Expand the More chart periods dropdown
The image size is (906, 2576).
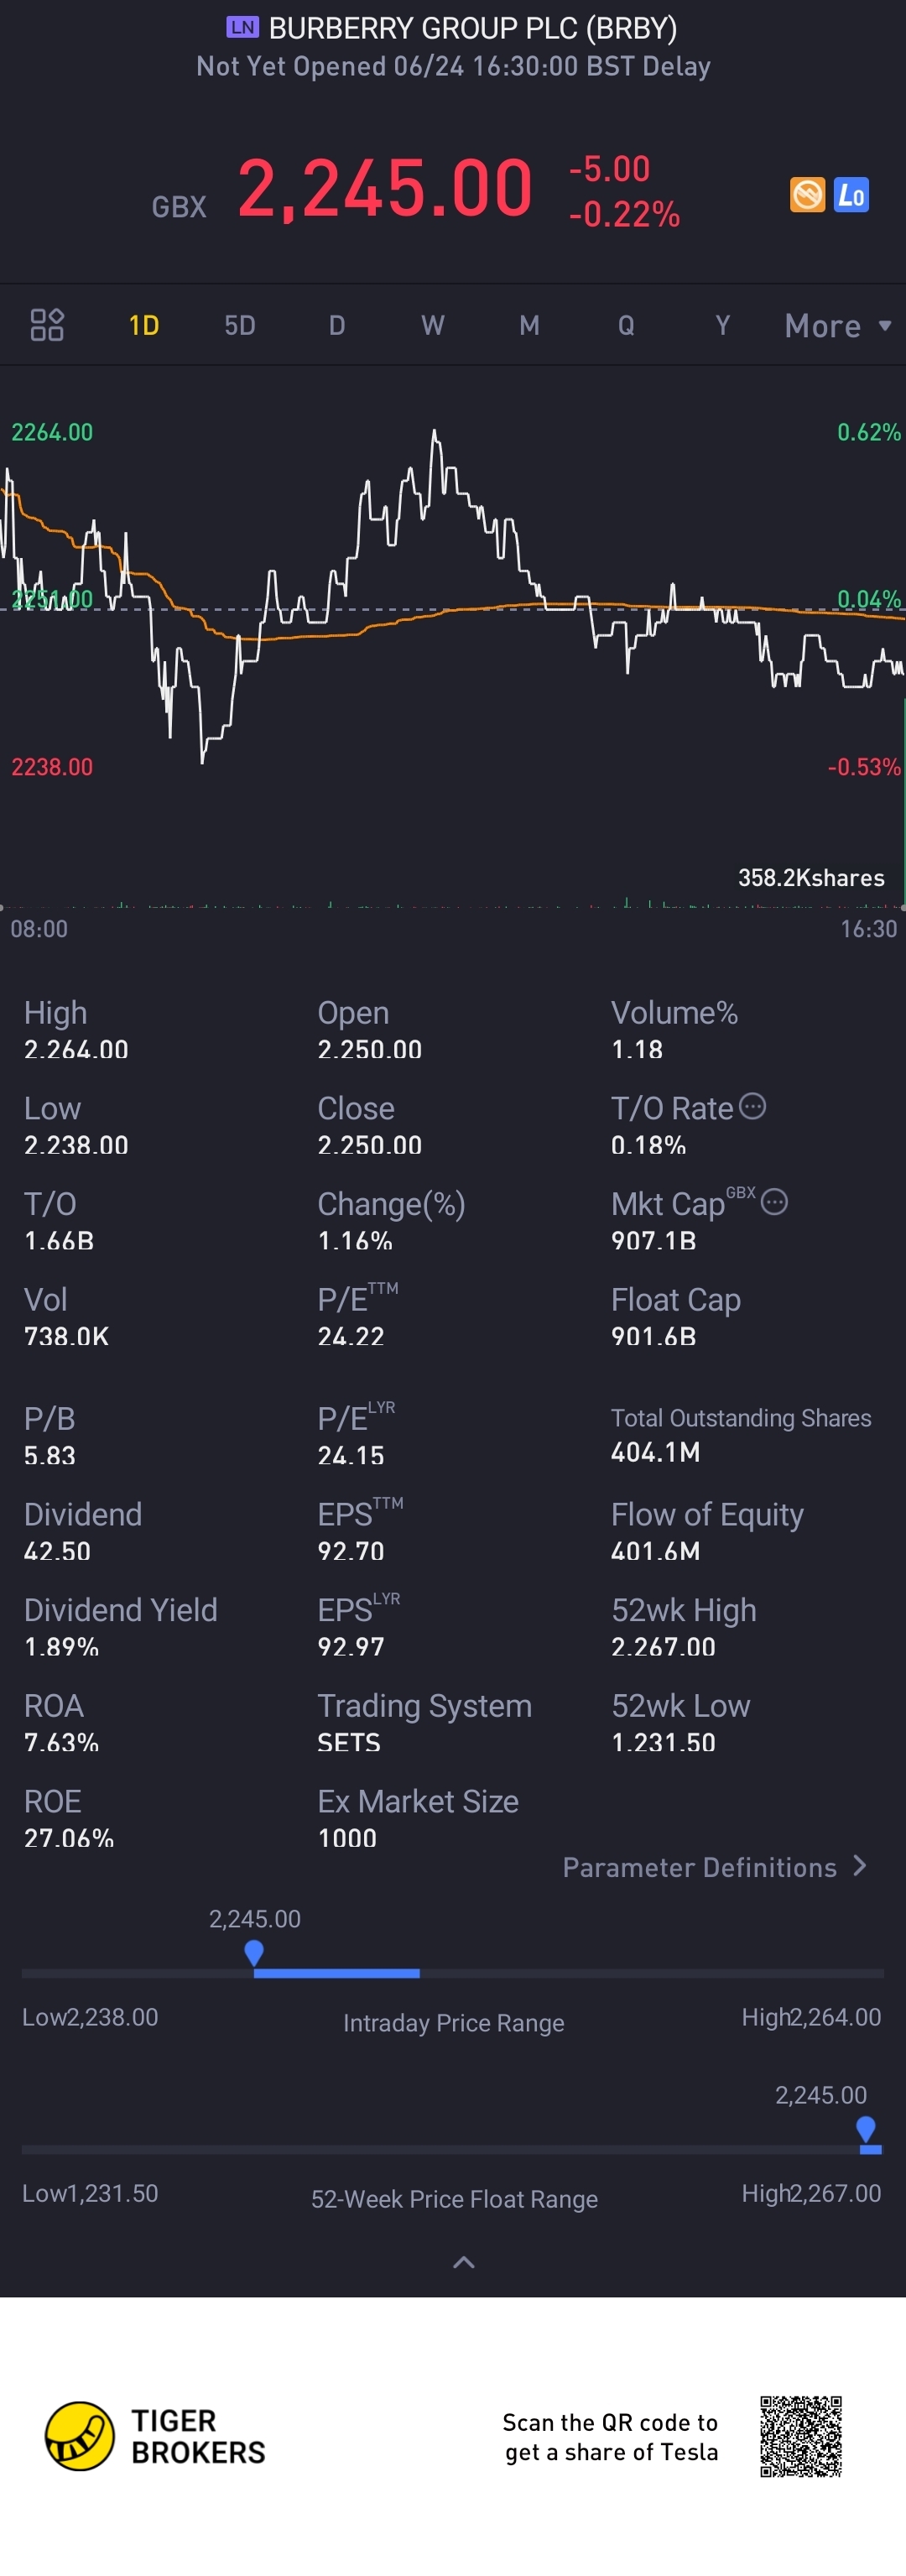tap(837, 326)
